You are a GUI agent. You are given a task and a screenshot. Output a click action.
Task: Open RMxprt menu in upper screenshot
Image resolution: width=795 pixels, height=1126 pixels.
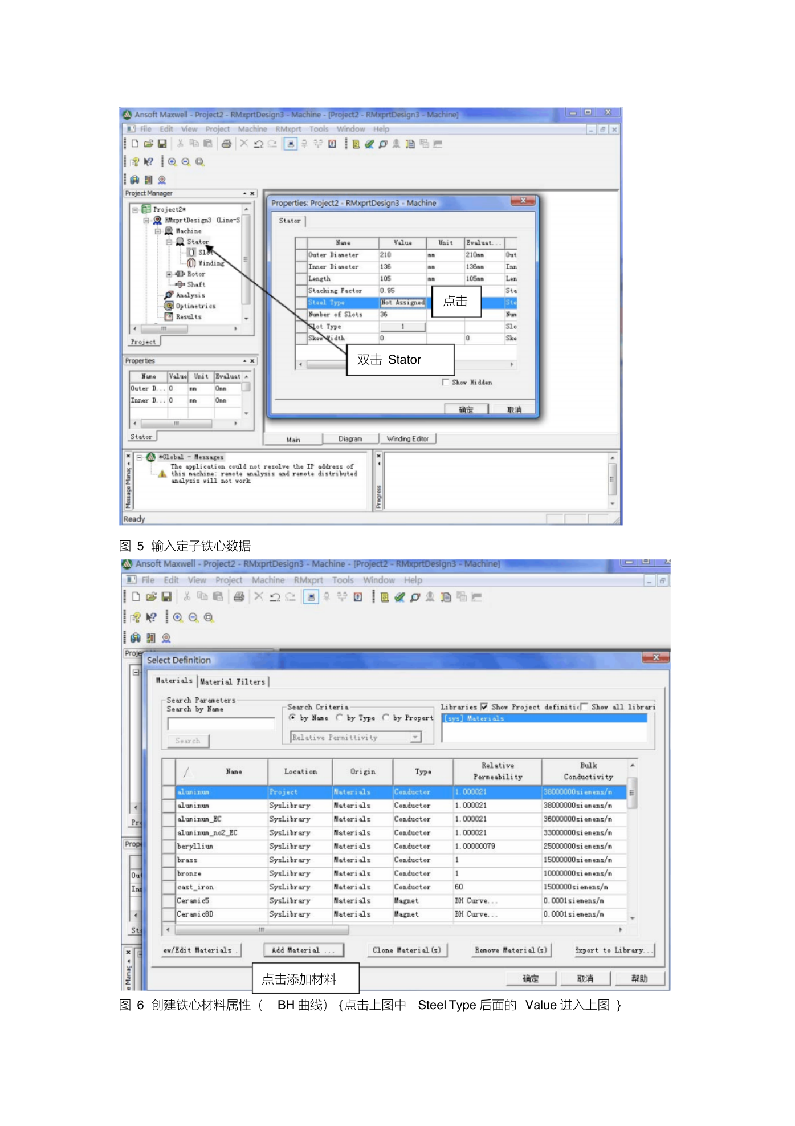point(288,129)
